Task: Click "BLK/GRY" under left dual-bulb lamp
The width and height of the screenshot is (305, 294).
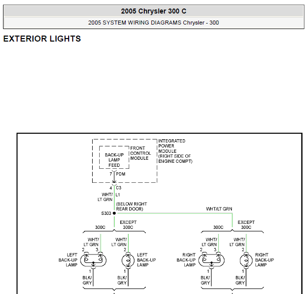Action: [87, 280]
